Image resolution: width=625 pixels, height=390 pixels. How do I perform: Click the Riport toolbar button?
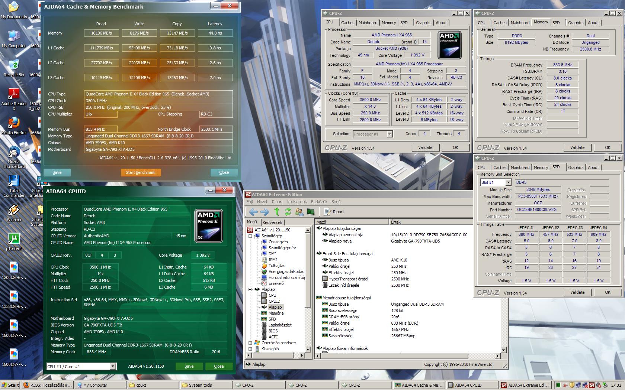334,212
